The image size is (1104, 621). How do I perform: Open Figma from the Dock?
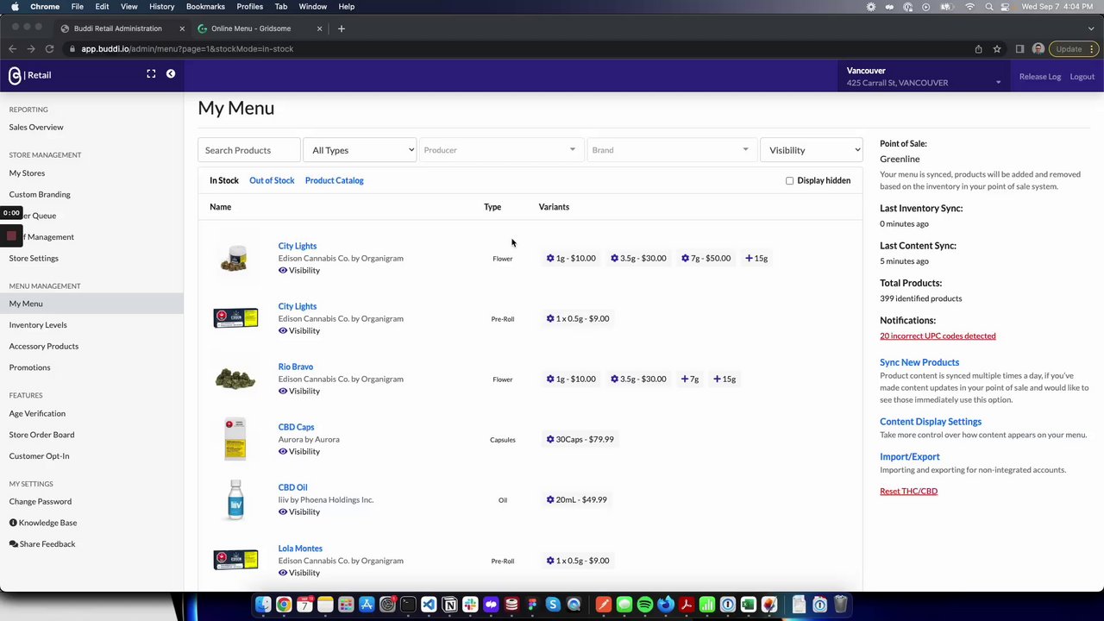(x=532, y=605)
